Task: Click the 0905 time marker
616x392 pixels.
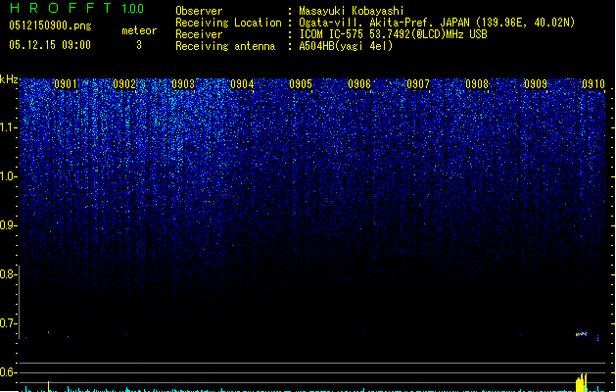Action: 301,84
